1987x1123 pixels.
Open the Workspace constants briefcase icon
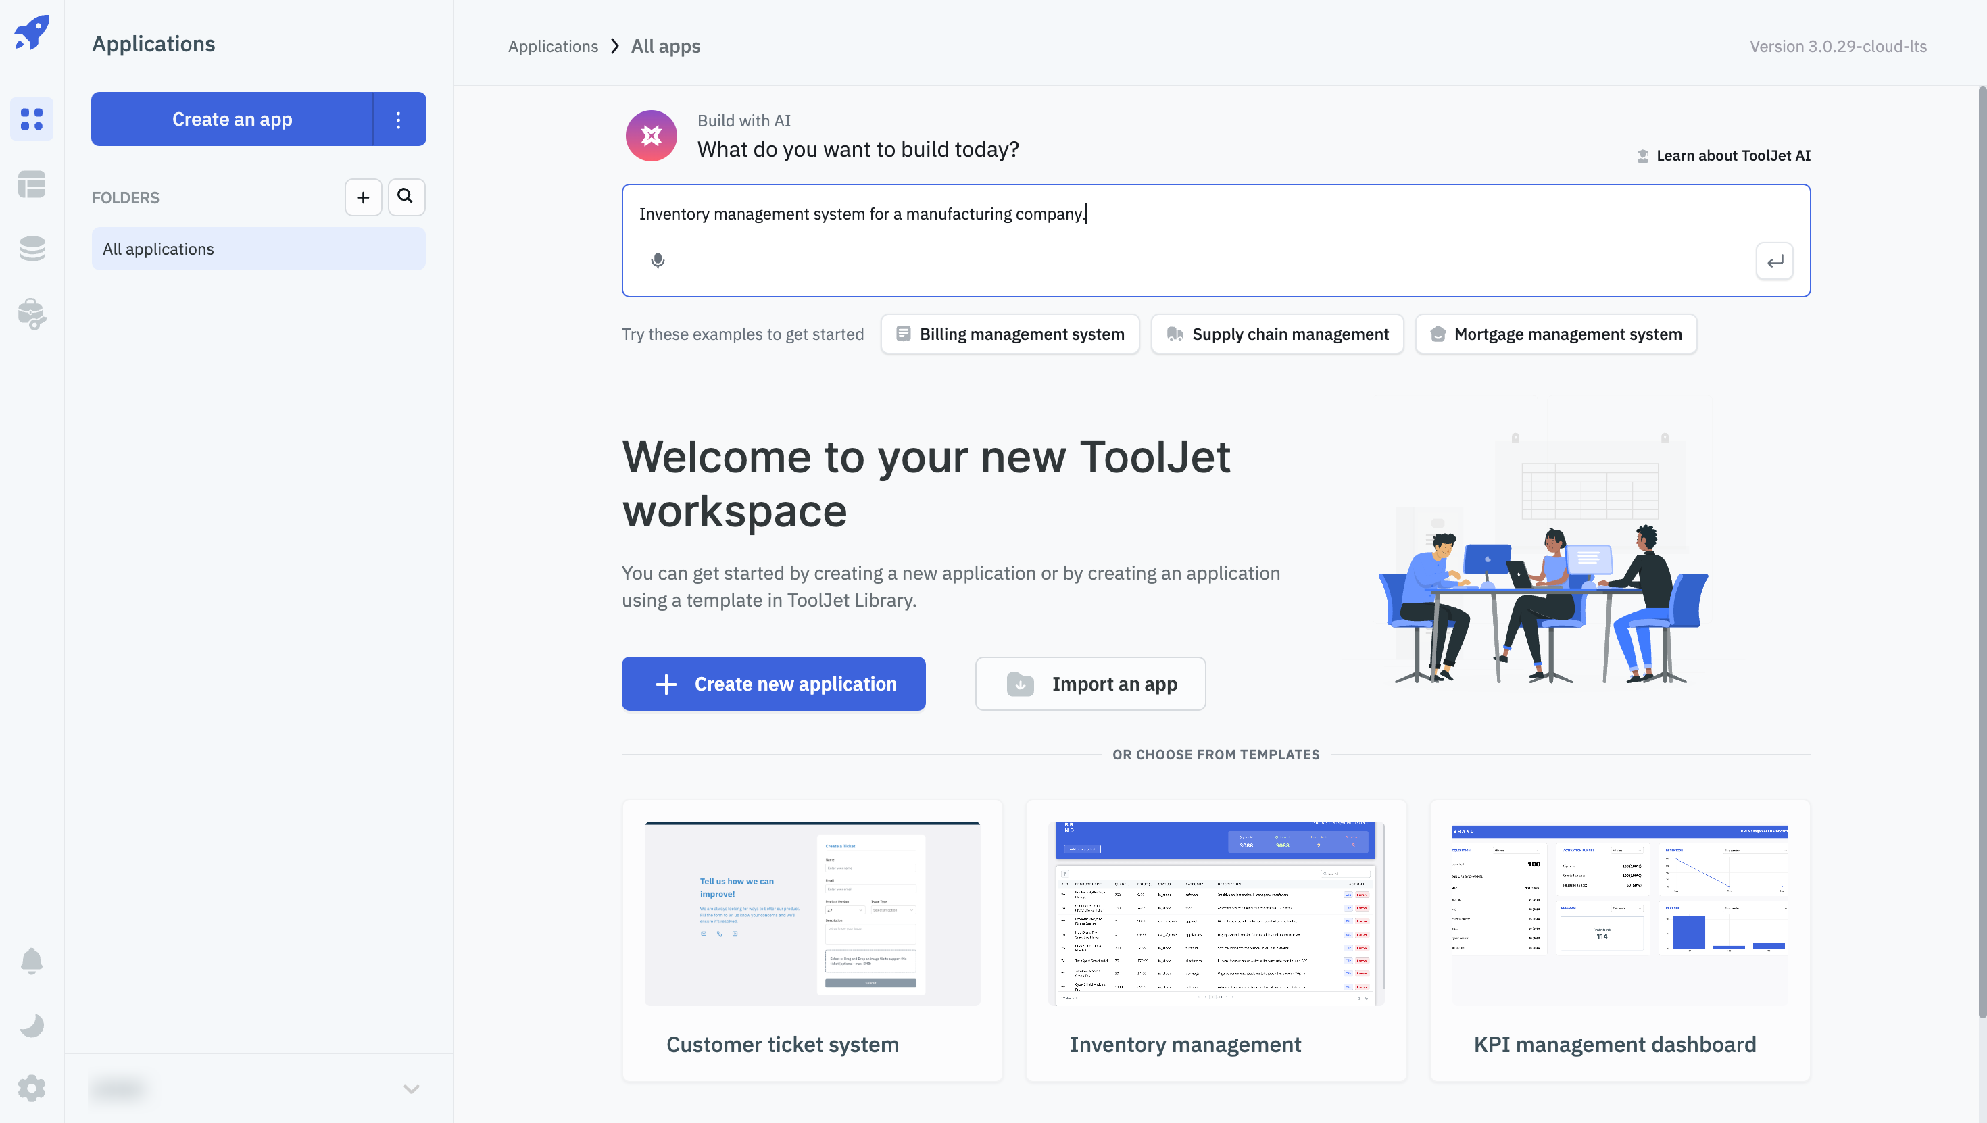coord(32,314)
